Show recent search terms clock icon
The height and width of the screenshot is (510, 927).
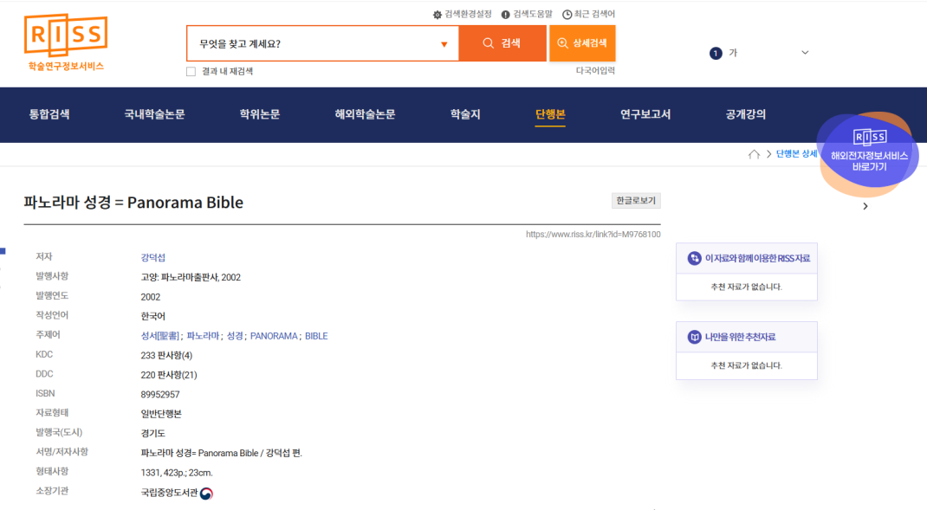point(567,15)
